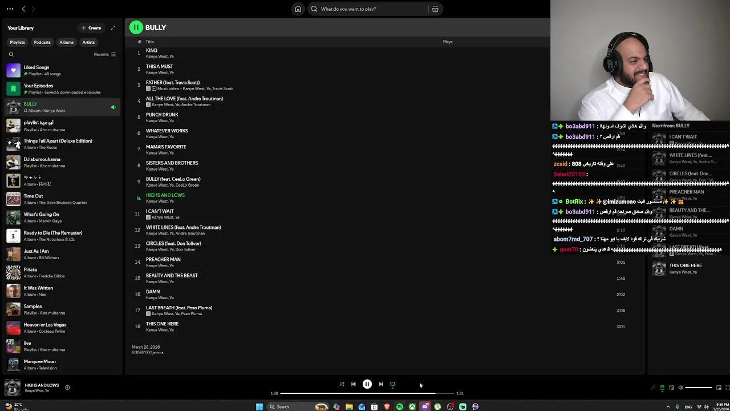Go back with the left arrow

(x=23, y=9)
